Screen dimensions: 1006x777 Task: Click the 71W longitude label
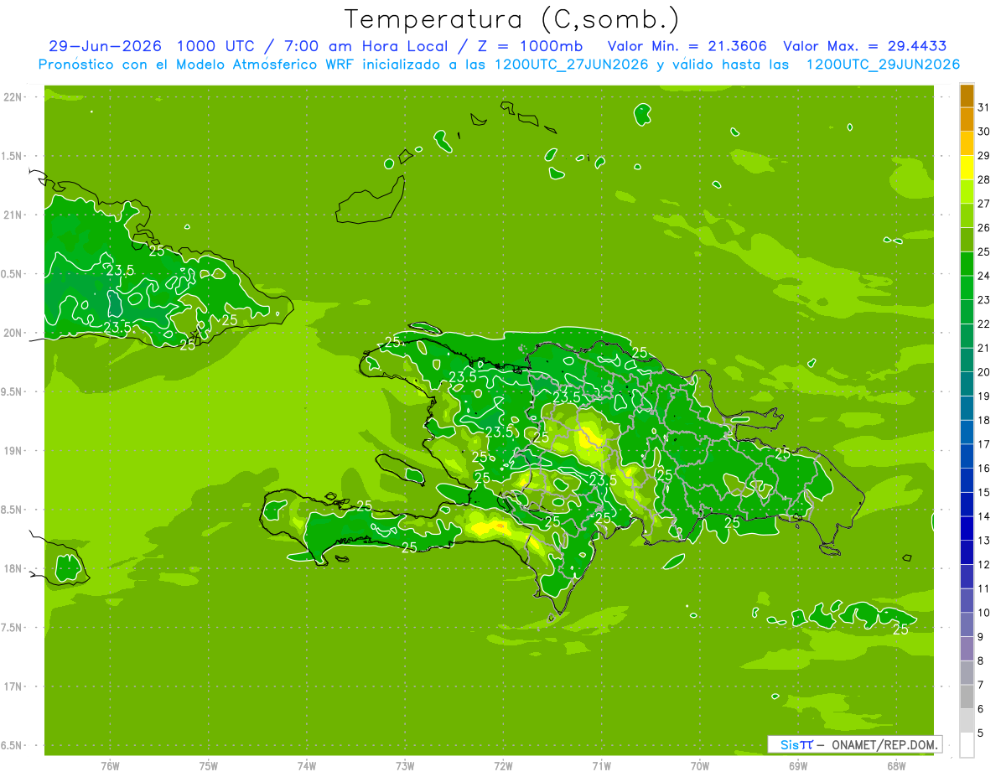pos(601,766)
